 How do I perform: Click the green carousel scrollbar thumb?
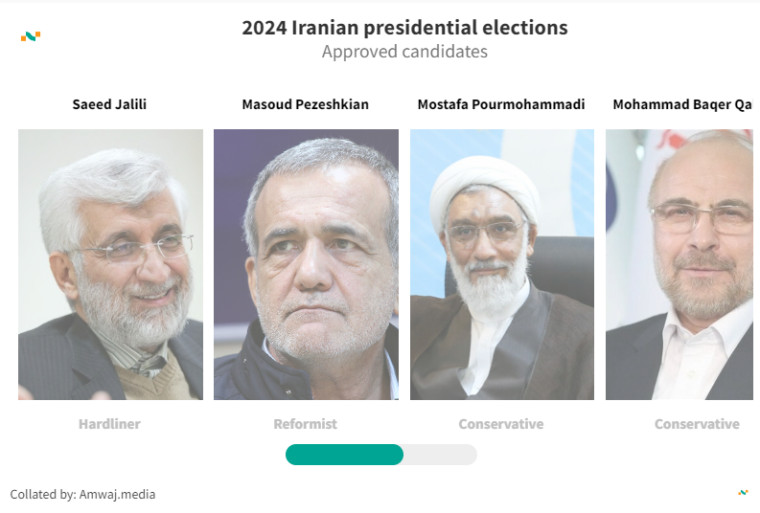[x=344, y=455]
